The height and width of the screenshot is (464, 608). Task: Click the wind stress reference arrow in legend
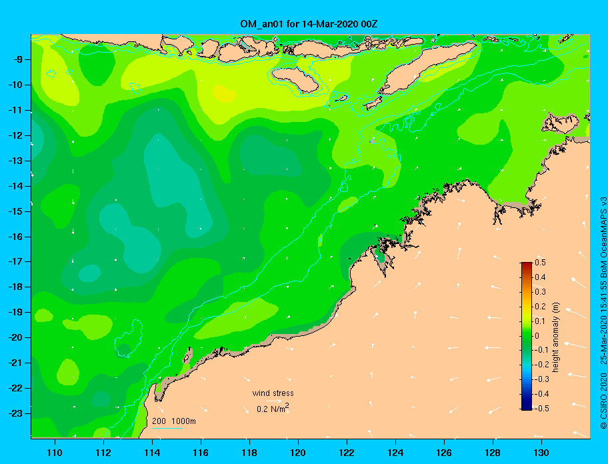(274, 401)
